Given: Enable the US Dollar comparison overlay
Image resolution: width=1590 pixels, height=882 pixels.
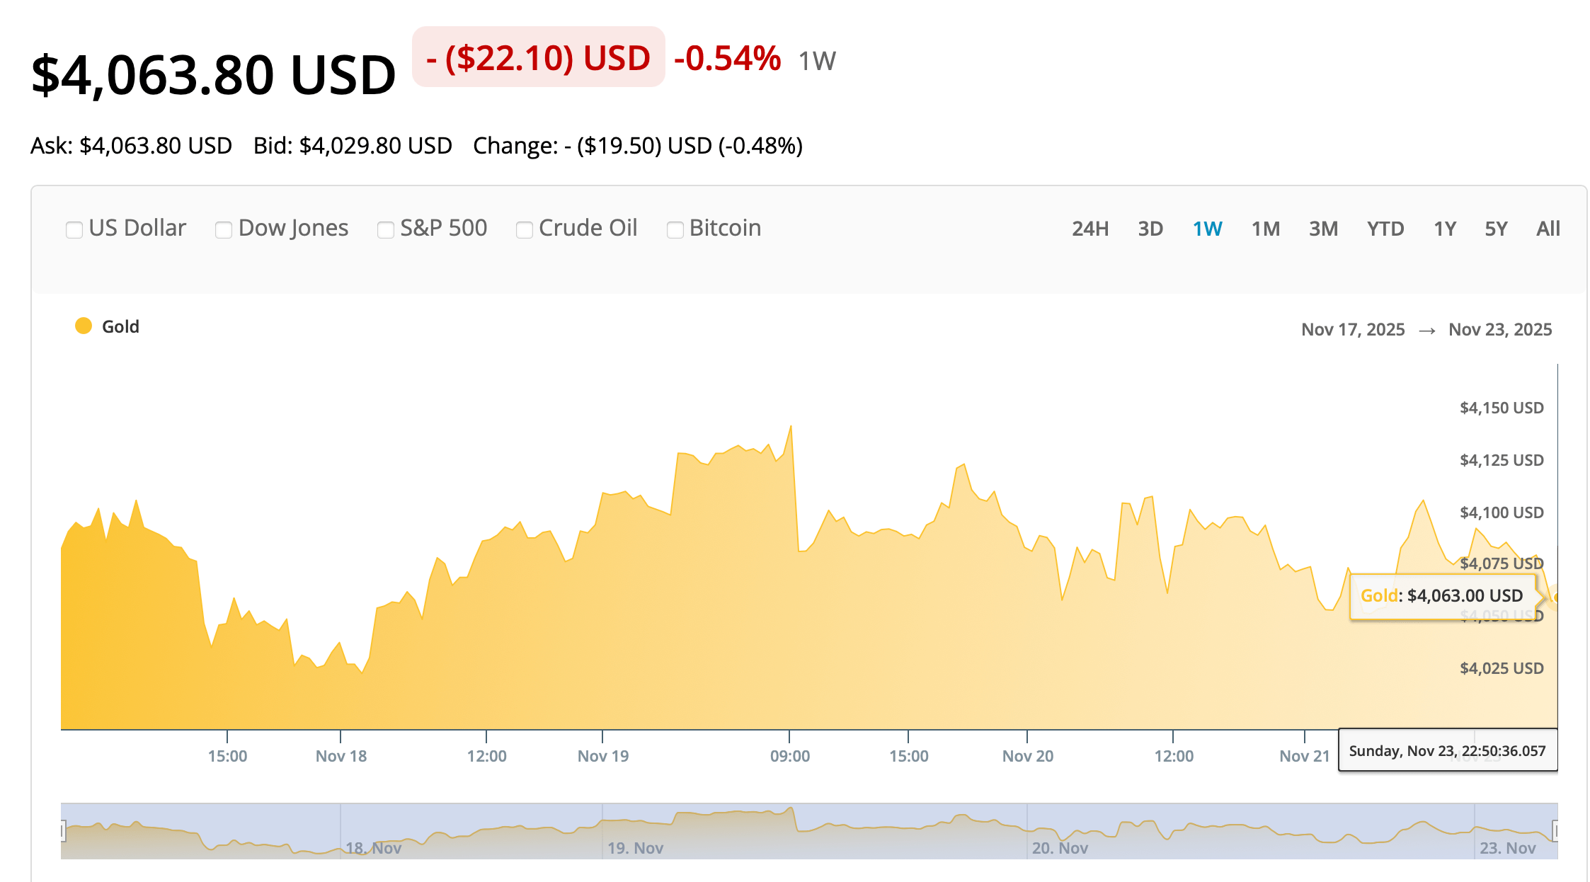Looking at the screenshot, I should pos(74,229).
